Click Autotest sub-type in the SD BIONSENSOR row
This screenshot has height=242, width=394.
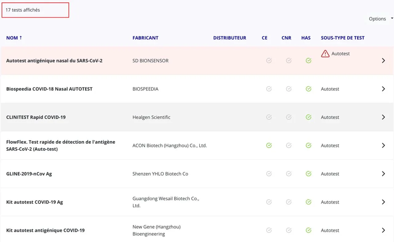pos(340,54)
